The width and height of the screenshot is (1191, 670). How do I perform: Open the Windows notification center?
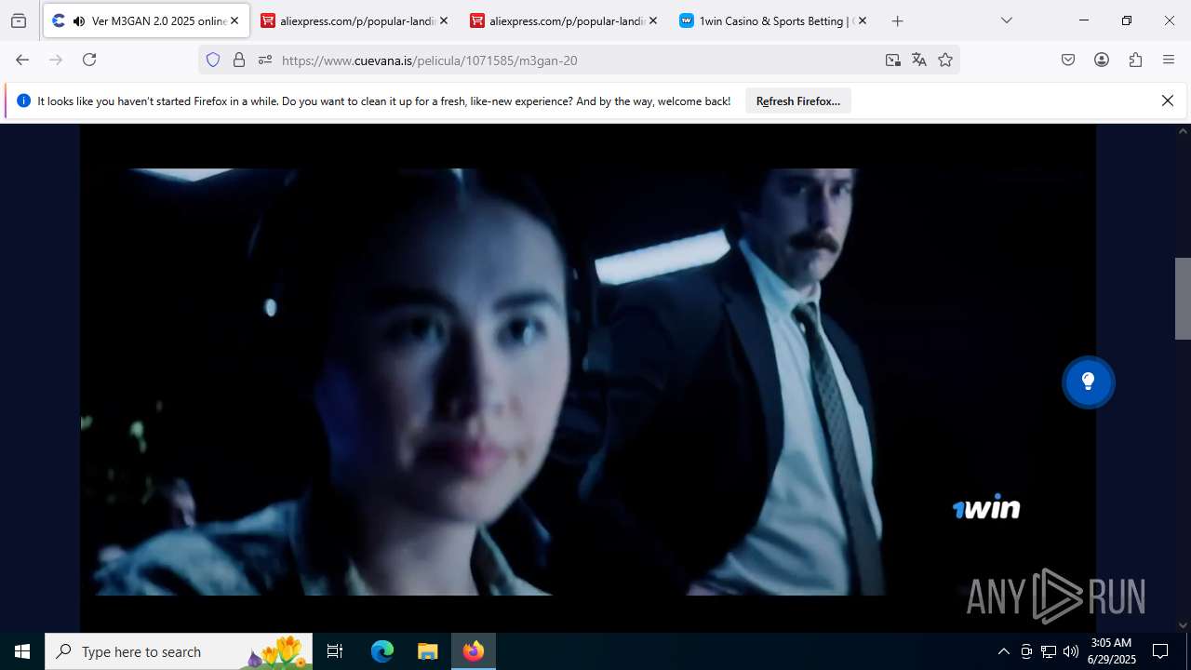point(1160,651)
